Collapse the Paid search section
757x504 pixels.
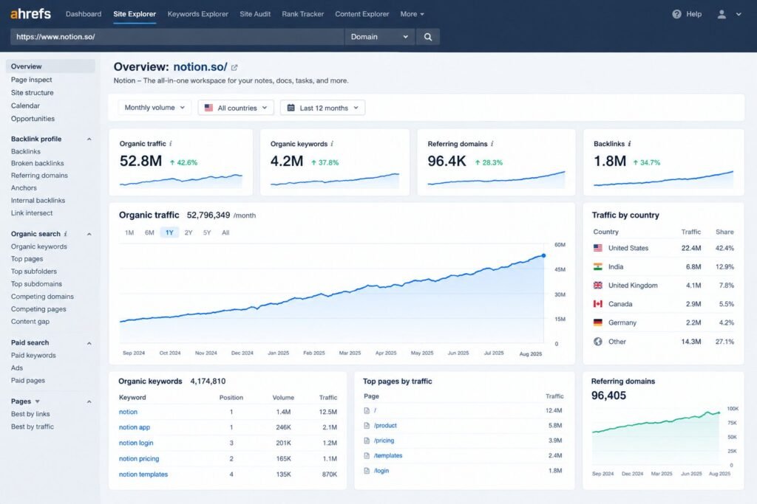point(89,343)
